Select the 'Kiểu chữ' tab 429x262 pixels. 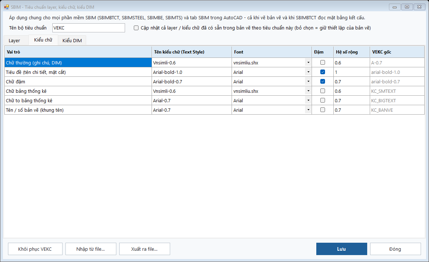pyautogui.click(x=43, y=40)
